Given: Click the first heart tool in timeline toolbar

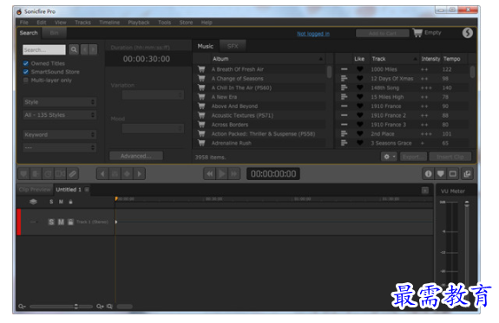Looking at the screenshot, I should tap(23, 174).
